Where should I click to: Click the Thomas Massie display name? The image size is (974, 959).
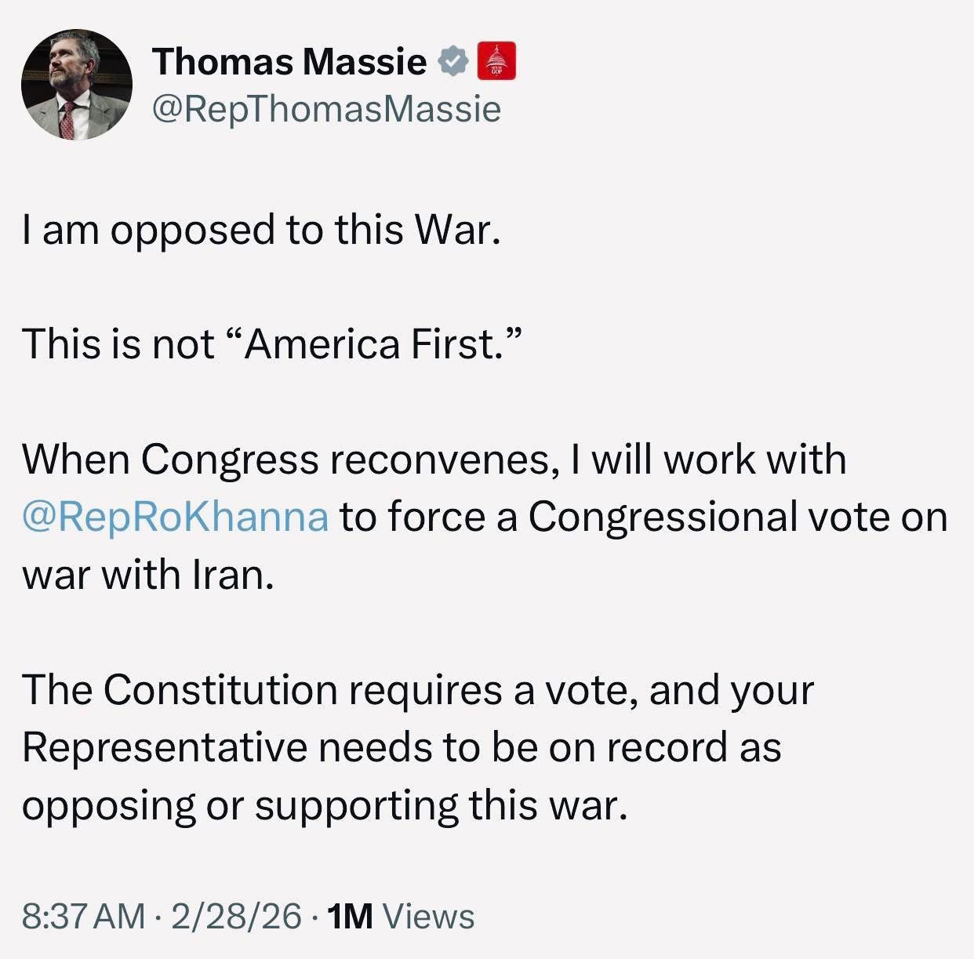pos(289,61)
